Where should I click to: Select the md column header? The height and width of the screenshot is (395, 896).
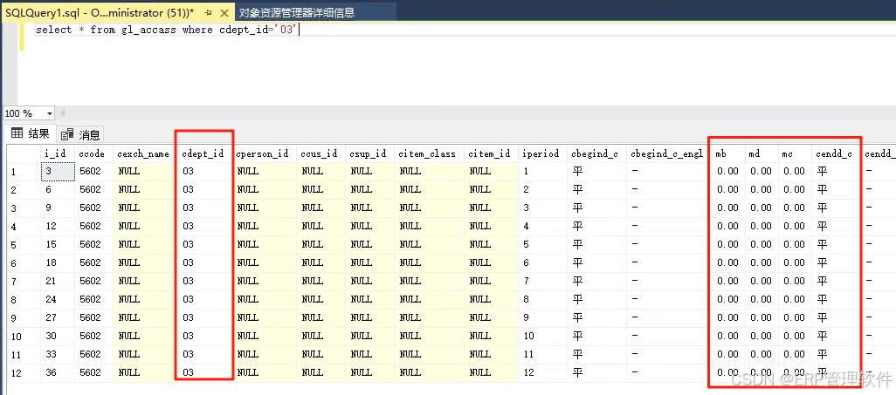(762, 154)
